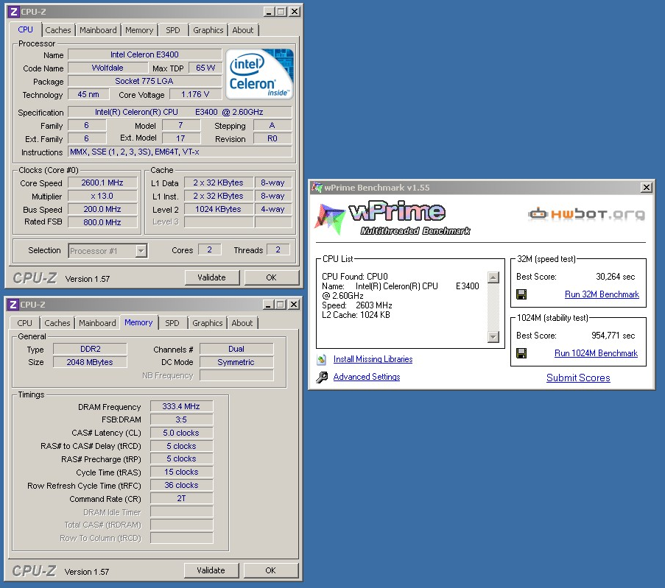
Task: Select Memory tab in top CPU-Z window
Action: (x=139, y=30)
